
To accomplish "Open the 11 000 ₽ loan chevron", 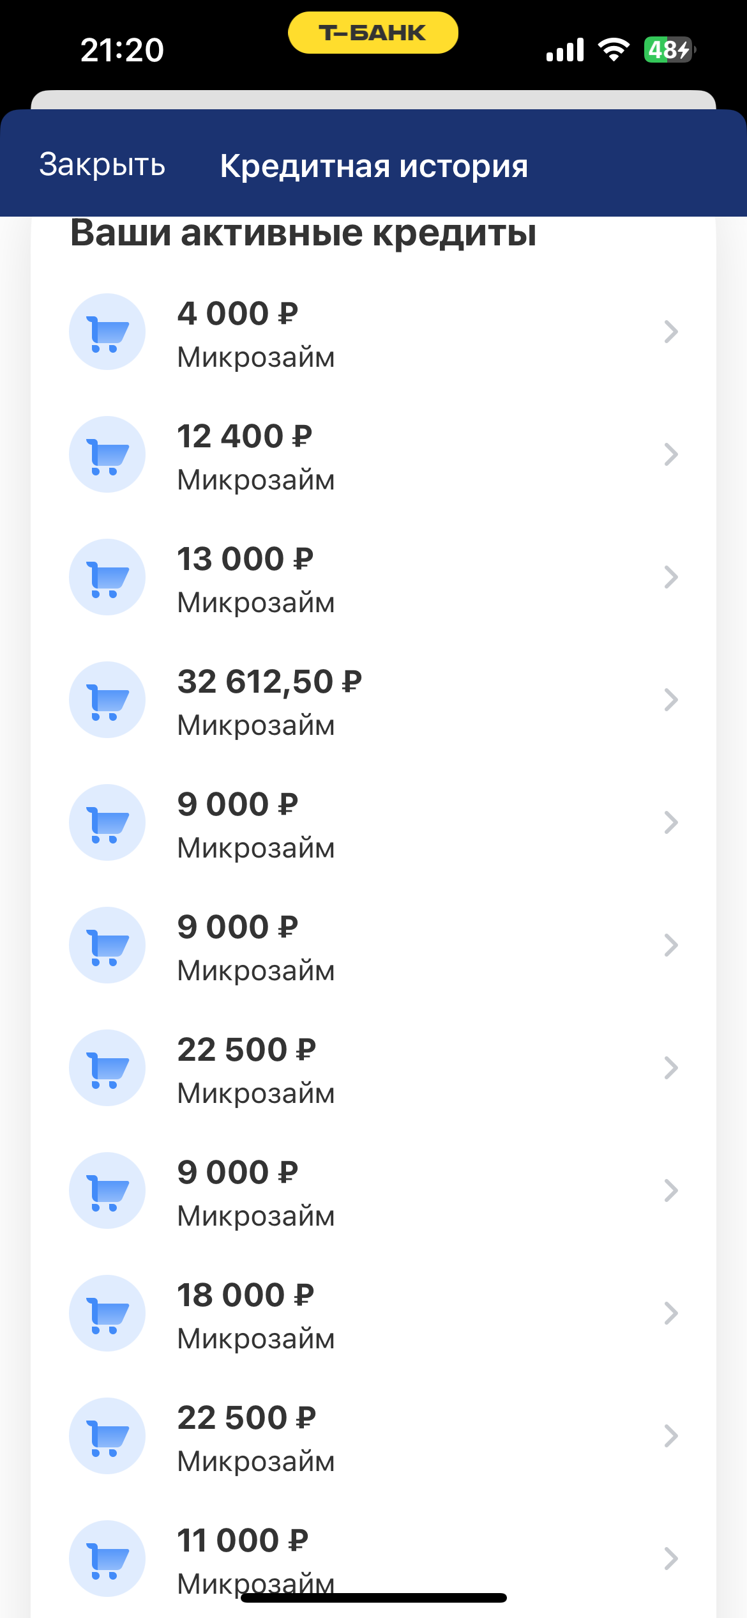I will click(670, 1559).
